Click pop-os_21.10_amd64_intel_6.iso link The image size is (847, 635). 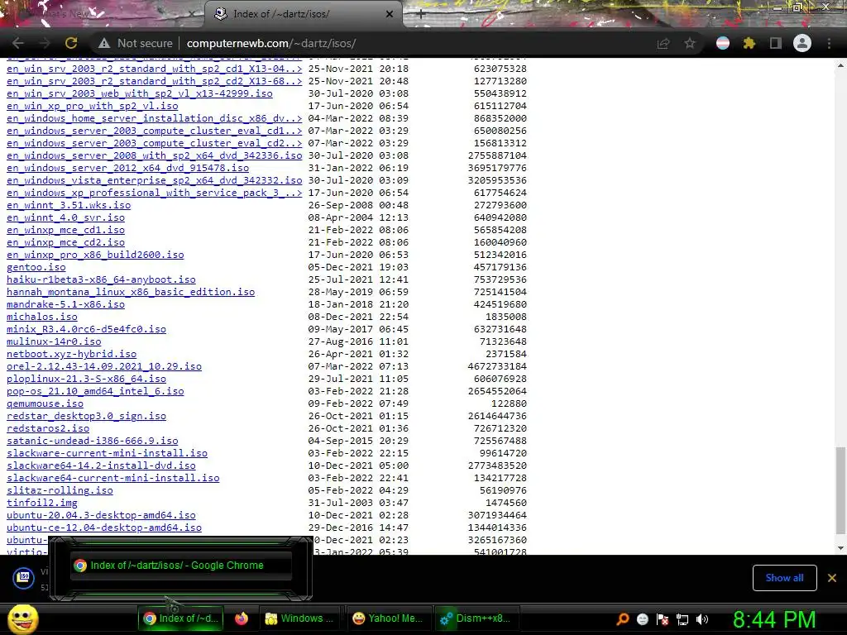coord(95,391)
